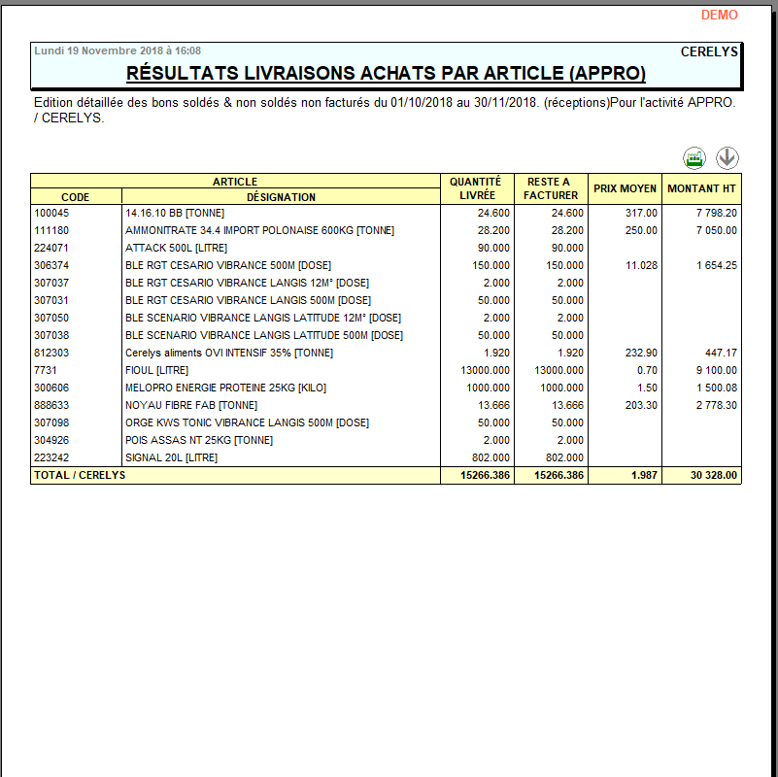778x777 pixels.
Task: Click the TOTAL / CERELYS row label
Action: pyautogui.click(x=80, y=475)
